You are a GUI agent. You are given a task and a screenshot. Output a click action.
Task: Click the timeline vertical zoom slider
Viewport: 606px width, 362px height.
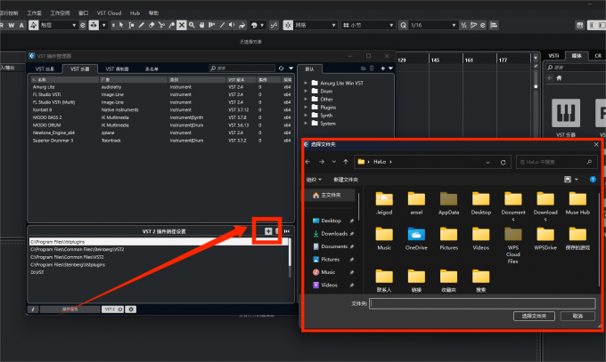[536, 81]
